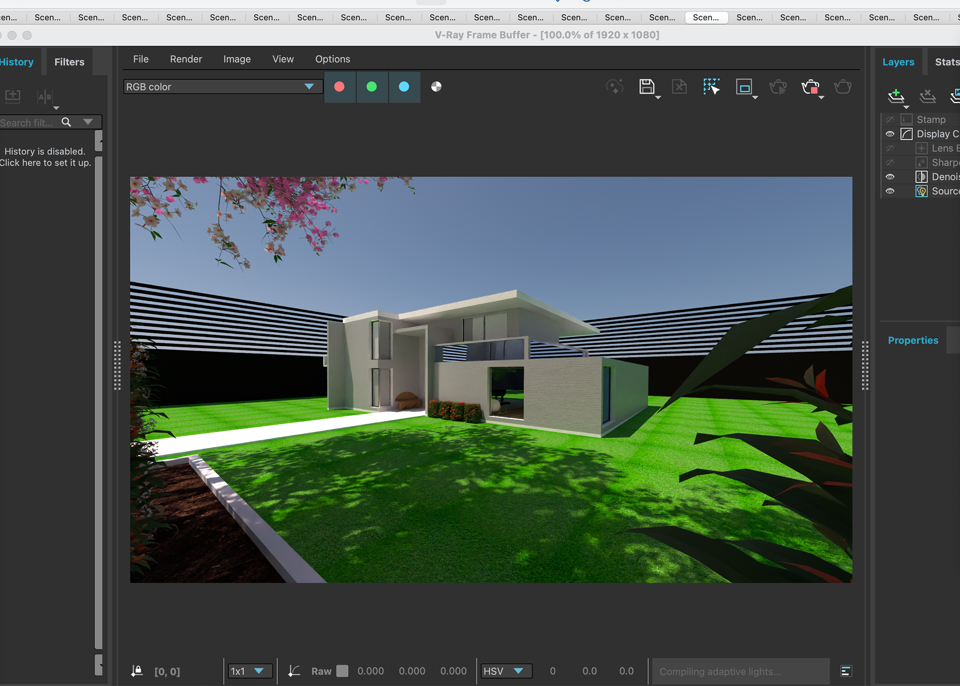Image resolution: width=960 pixels, height=686 pixels.
Task: Click the Save image floppy disk icon
Action: click(646, 87)
